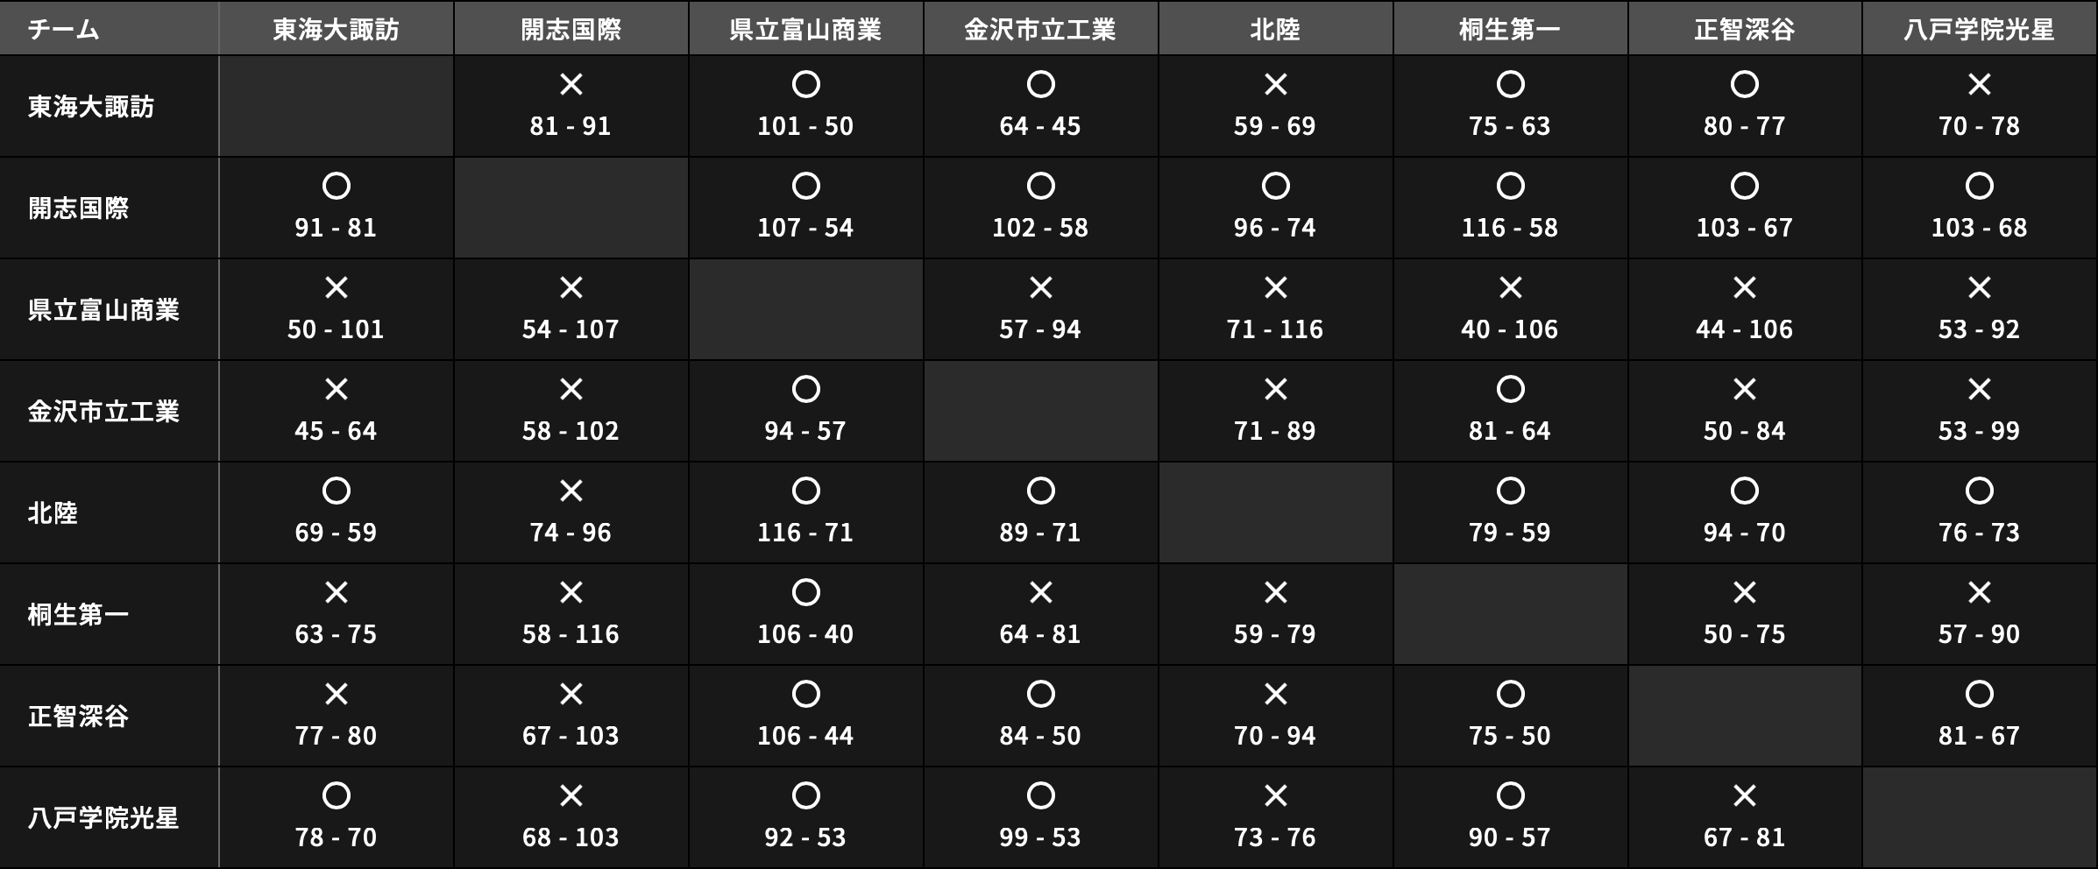Click the 北陸 column header
The height and width of the screenshot is (869, 2098).
tap(1275, 30)
